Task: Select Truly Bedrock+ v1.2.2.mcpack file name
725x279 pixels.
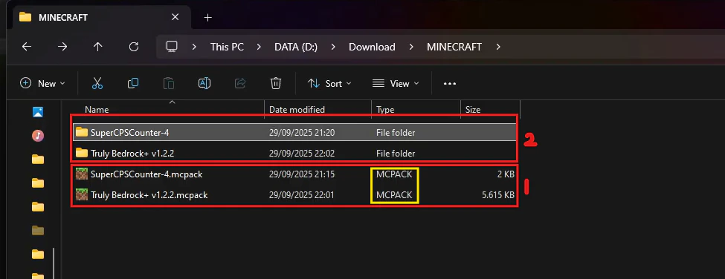Action: coord(149,194)
